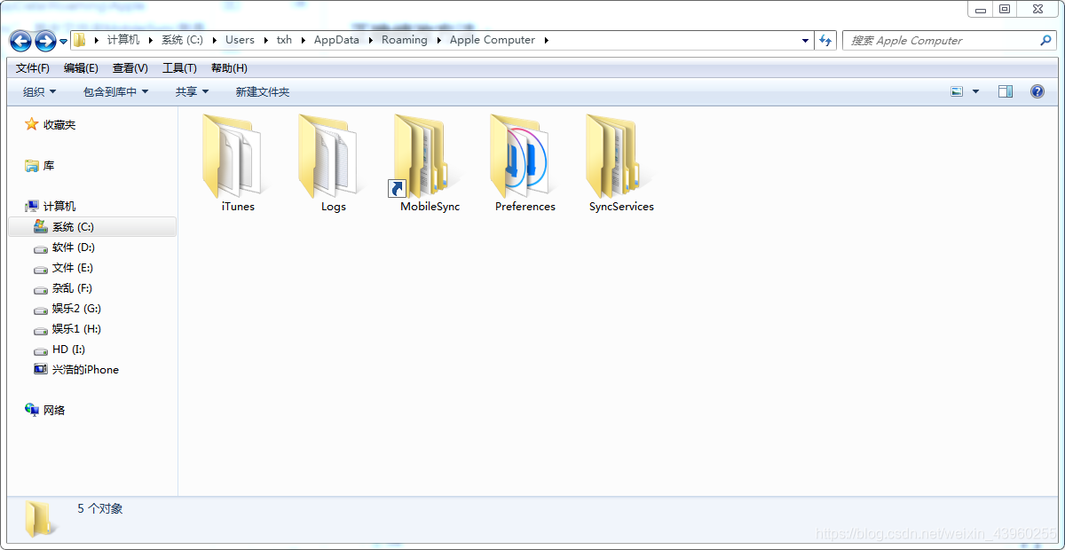Select 网络 in the navigation pane
This screenshot has height=550, width=1065.
[x=45, y=411]
